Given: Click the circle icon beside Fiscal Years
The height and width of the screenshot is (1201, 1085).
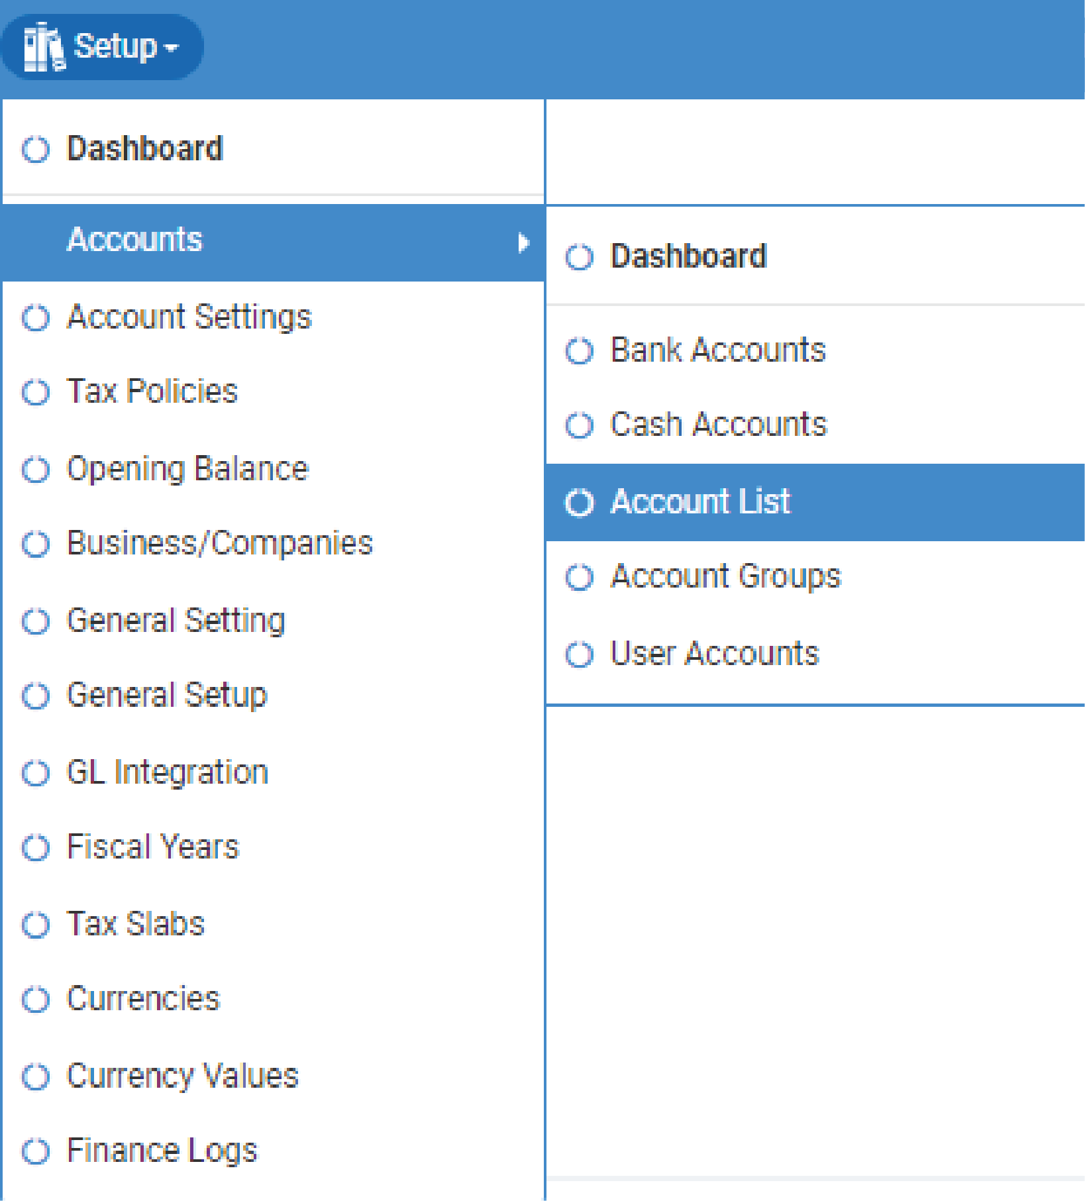Looking at the screenshot, I should coord(36,848).
